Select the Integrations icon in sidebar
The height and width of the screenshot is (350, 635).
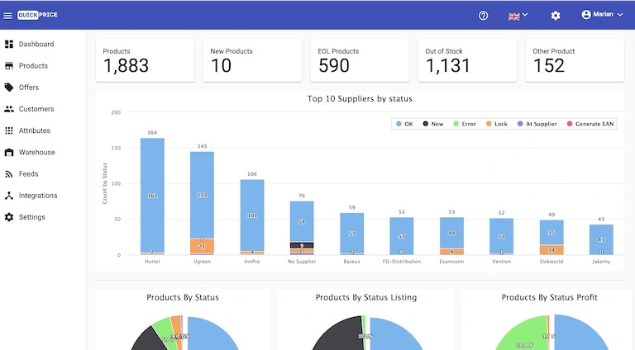[x=9, y=196]
